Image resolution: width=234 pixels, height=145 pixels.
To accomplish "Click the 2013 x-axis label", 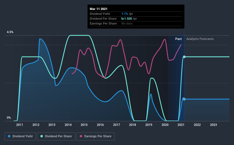I will coord(52,125).
